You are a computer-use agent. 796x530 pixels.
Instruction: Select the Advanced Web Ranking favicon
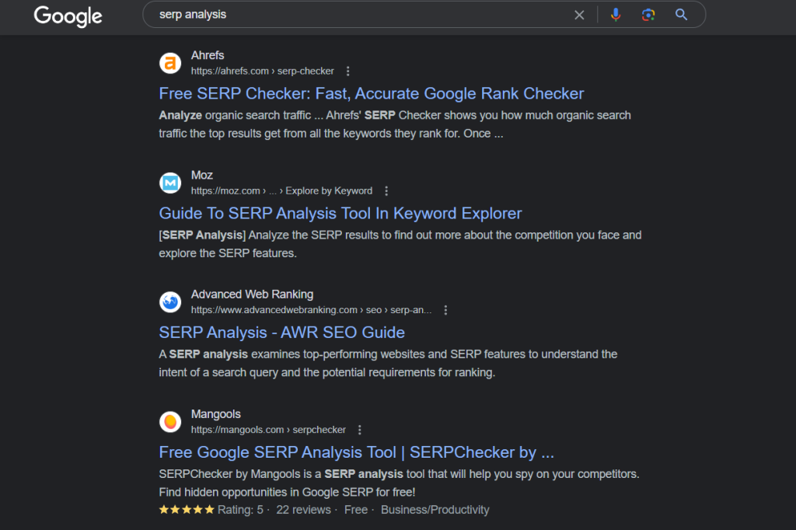point(170,302)
